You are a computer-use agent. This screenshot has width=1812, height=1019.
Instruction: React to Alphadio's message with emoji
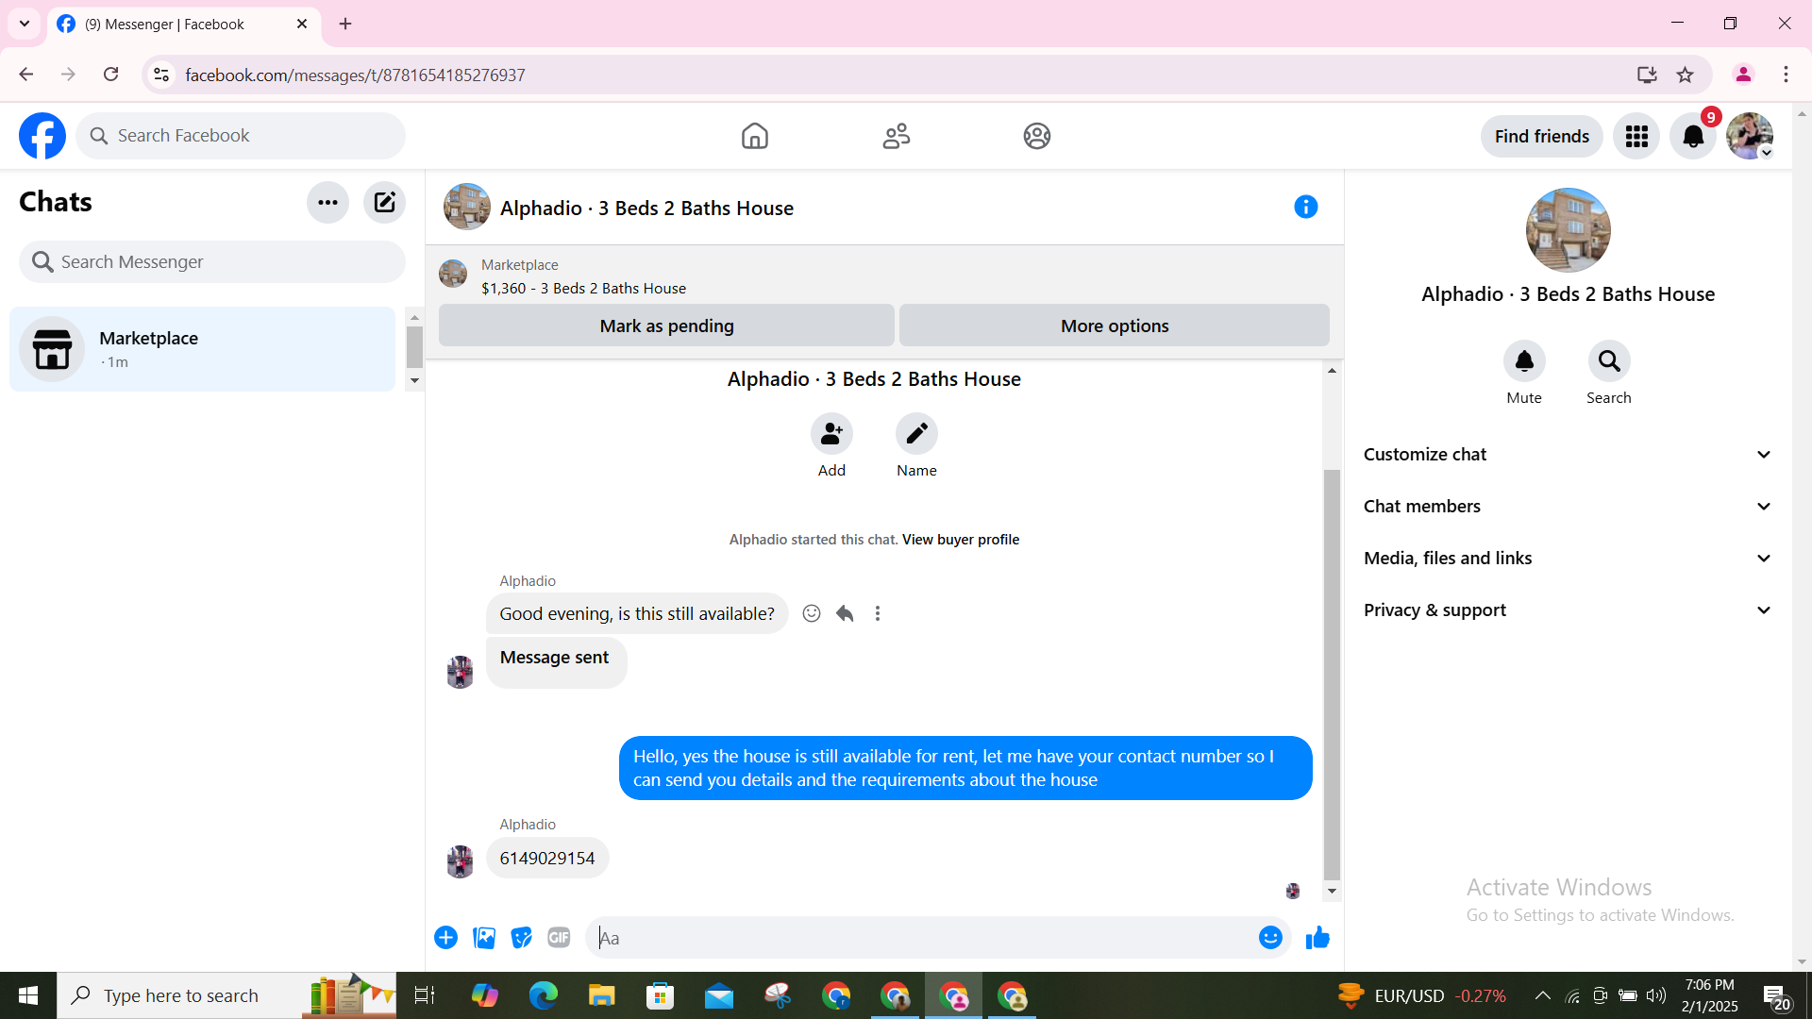pos(811,614)
